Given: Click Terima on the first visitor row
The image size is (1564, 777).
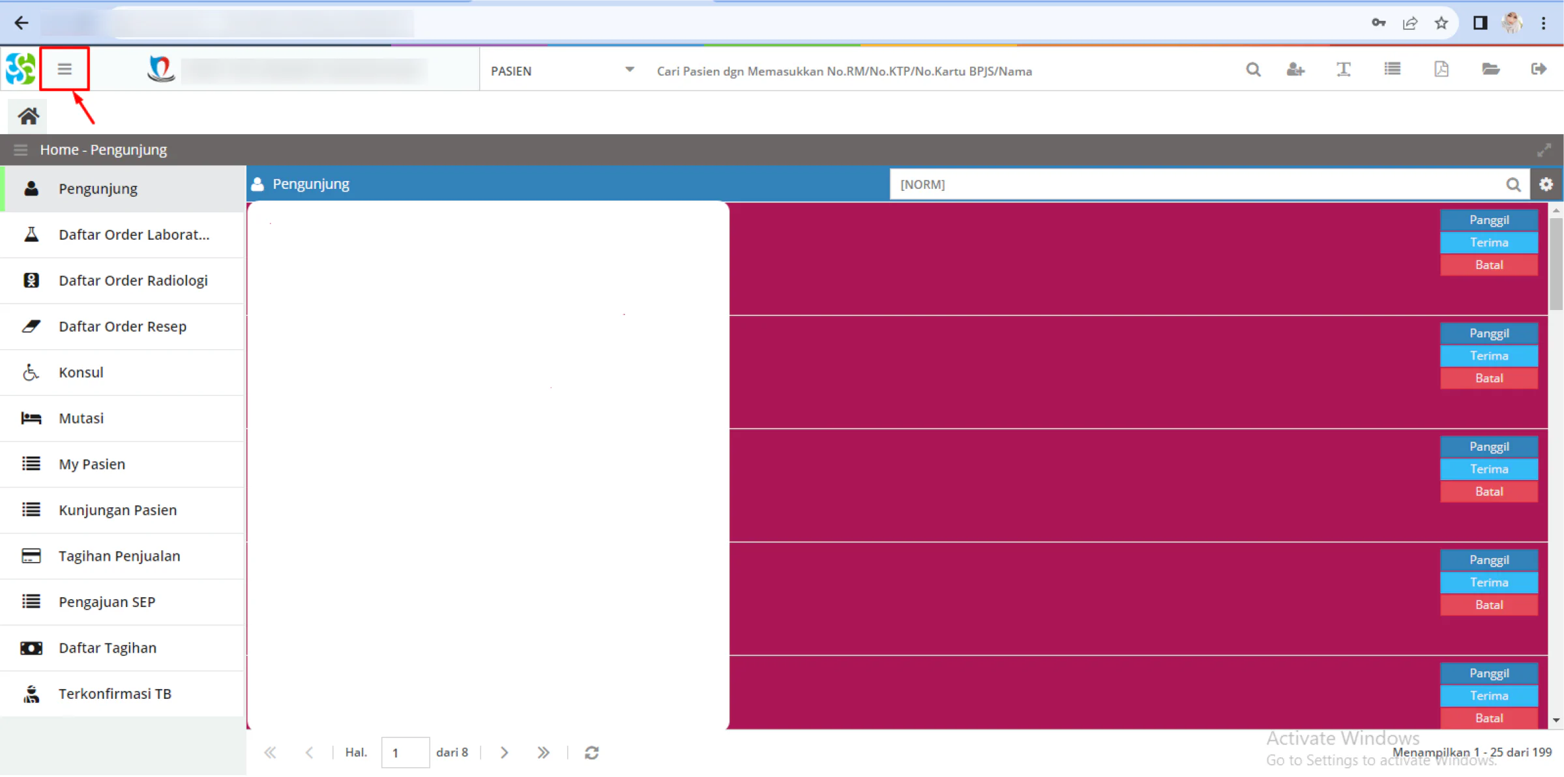Looking at the screenshot, I should pos(1488,242).
